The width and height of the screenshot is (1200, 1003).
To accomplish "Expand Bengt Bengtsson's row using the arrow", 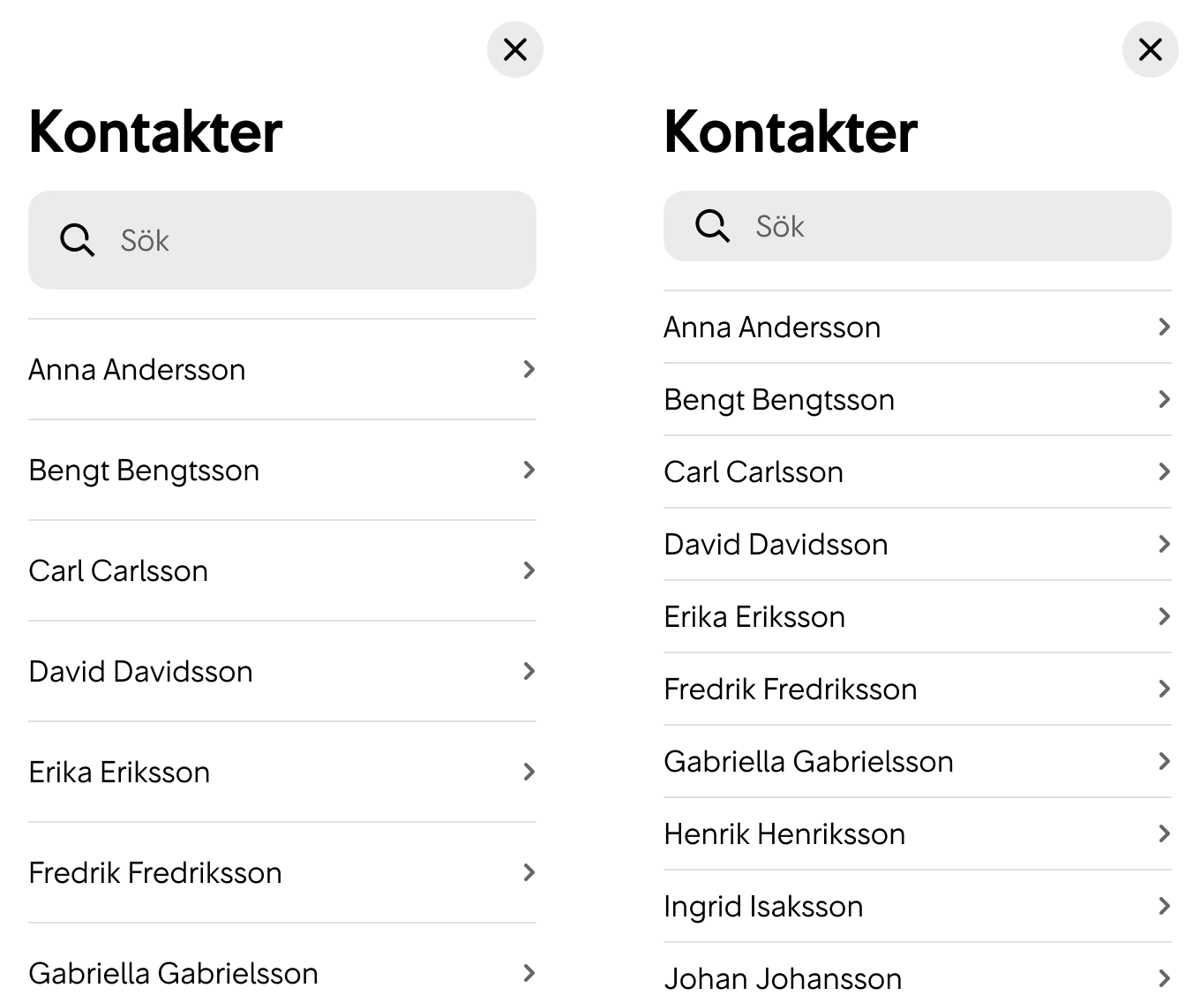I will [530, 470].
